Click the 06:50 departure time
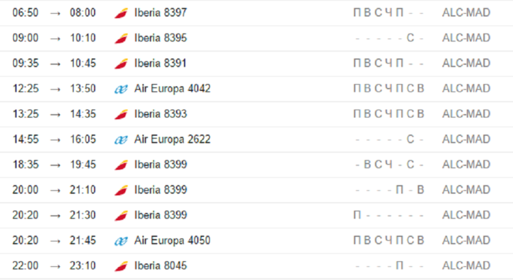Image resolution: width=513 pixels, height=280 pixels. (x=25, y=12)
